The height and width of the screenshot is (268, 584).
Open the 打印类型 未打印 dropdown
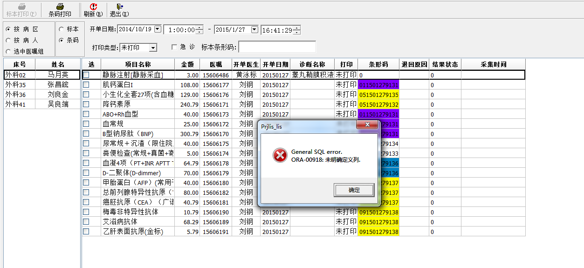pyautogui.click(x=153, y=48)
